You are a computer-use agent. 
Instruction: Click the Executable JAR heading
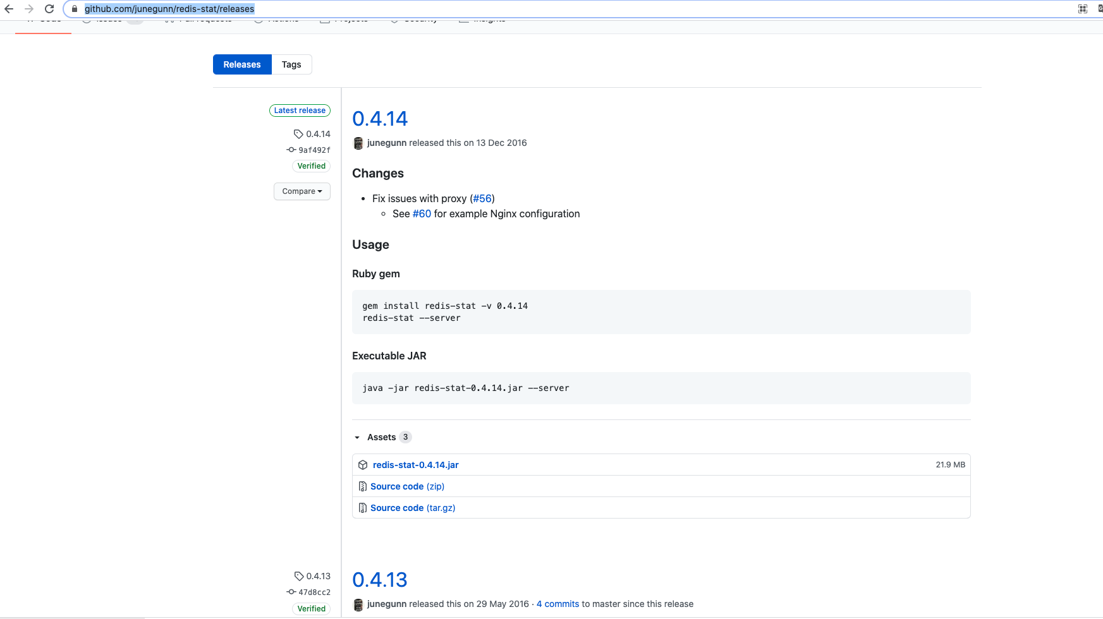tap(389, 356)
